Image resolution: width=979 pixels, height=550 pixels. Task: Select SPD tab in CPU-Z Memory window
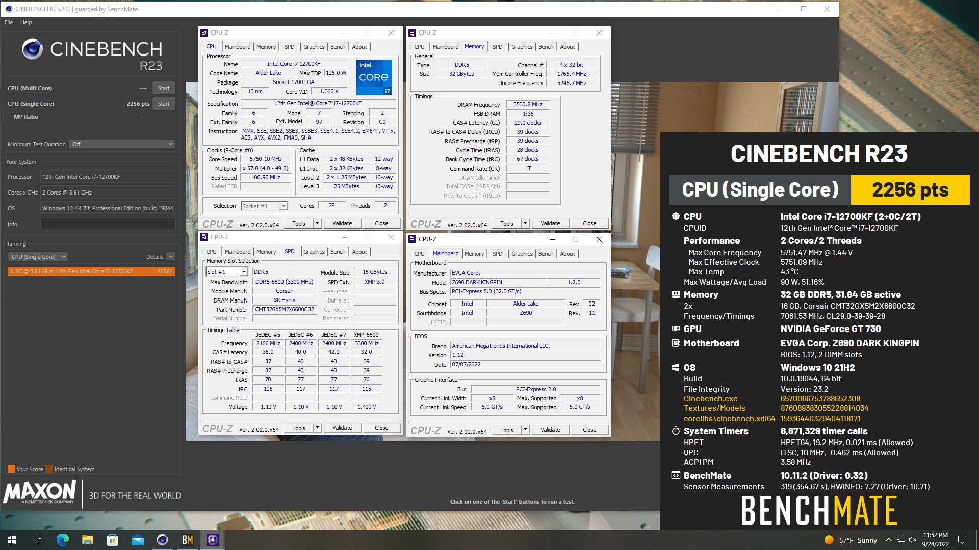tap(497, 47)
